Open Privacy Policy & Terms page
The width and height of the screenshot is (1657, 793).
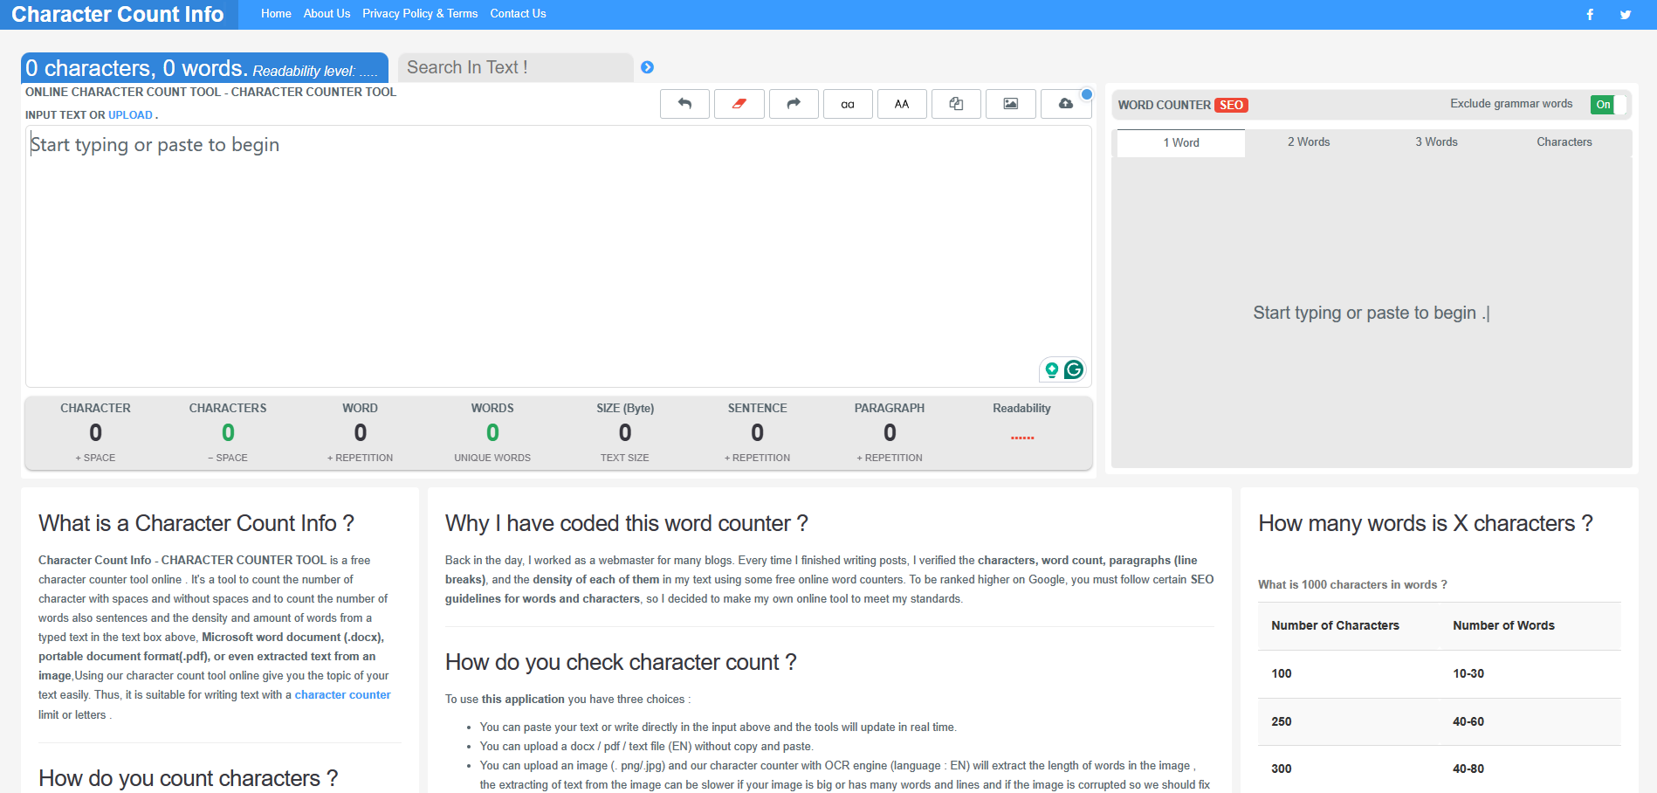[x=420, y=14]
